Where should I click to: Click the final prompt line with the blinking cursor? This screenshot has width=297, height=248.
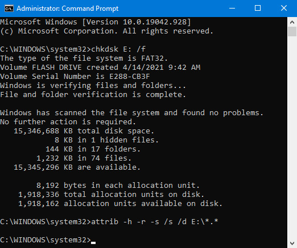[x=48, y=240]
